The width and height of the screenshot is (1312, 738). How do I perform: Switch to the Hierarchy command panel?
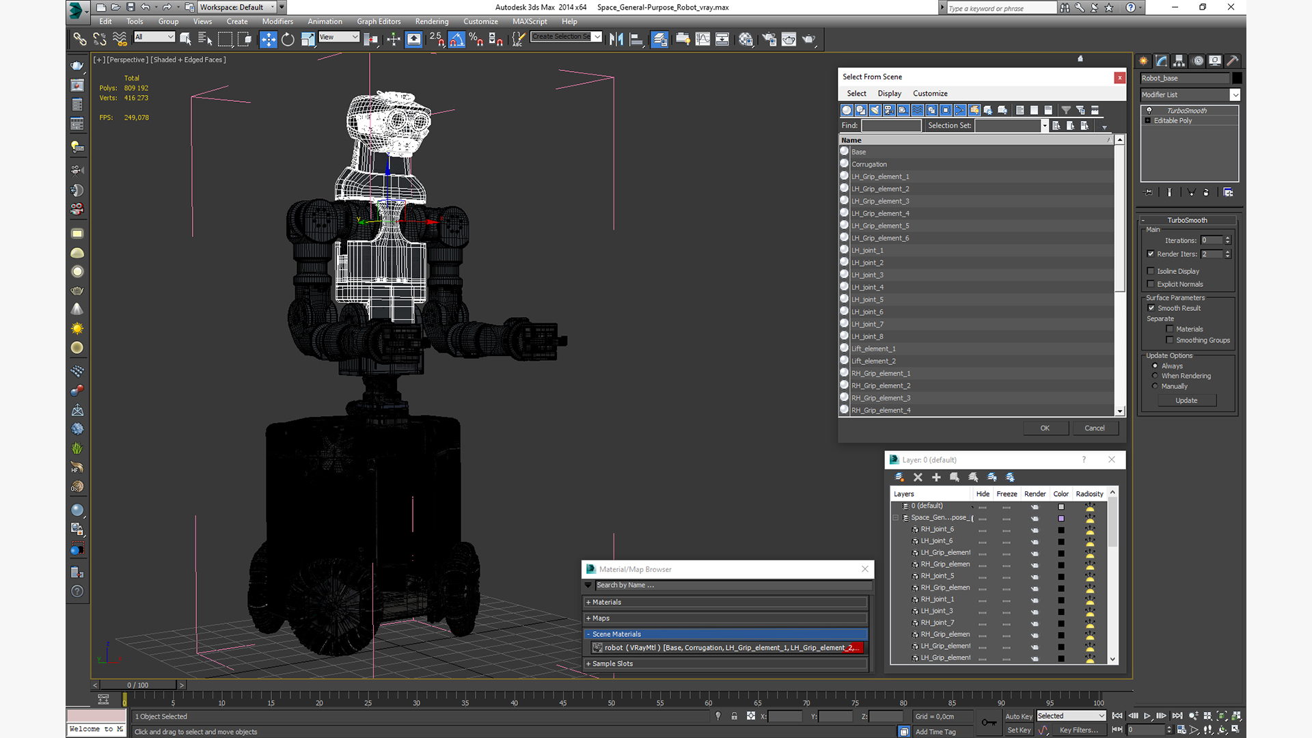point(1179,61)
